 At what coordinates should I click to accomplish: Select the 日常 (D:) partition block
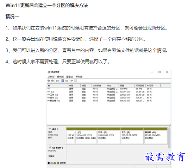click(x=109, y=136)
